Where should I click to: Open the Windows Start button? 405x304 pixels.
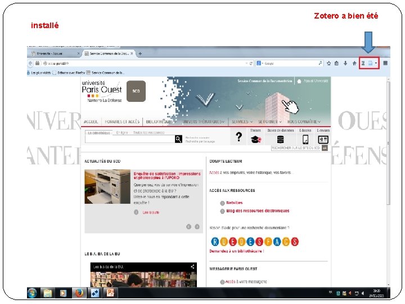(32, 293)
